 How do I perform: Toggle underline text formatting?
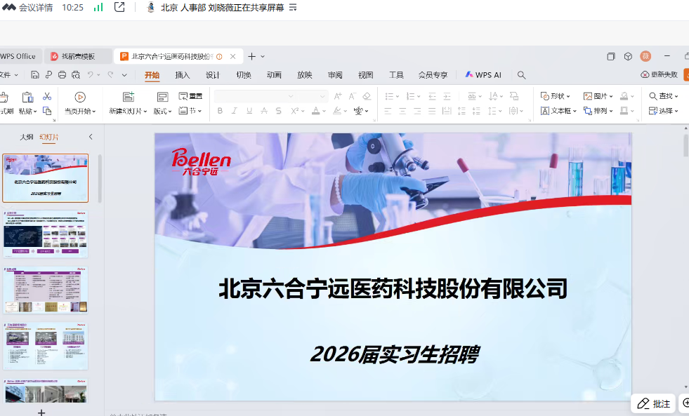[x=249, y=111]
